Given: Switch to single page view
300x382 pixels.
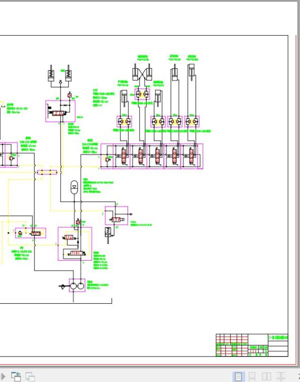Looking at the screenshot, I should [x=238, y=376].
